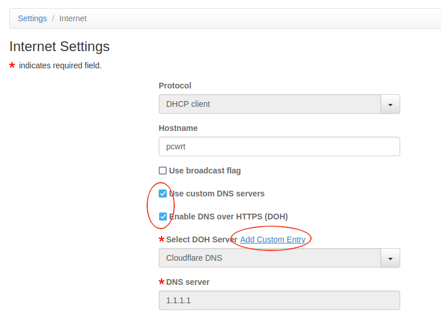The height and width of the screenshot is (317, 441).
Task: Click the "Select DOH Server" label
Action: coord(201,239)
